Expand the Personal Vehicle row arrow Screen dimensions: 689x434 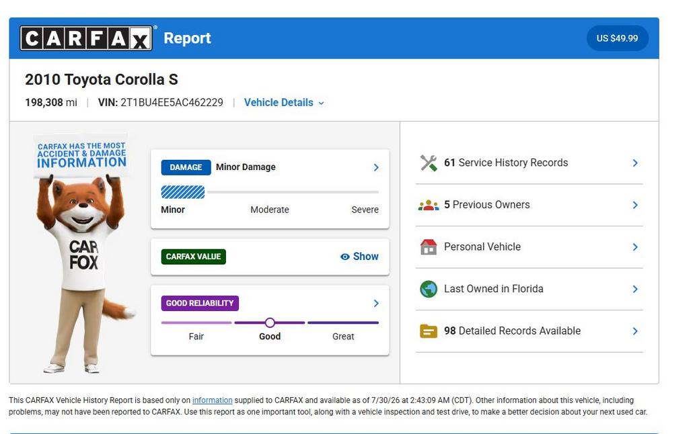(x=635, y=247)
